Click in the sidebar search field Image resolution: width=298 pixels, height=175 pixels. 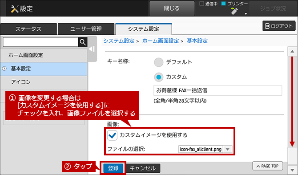click(x=40, y=42)
